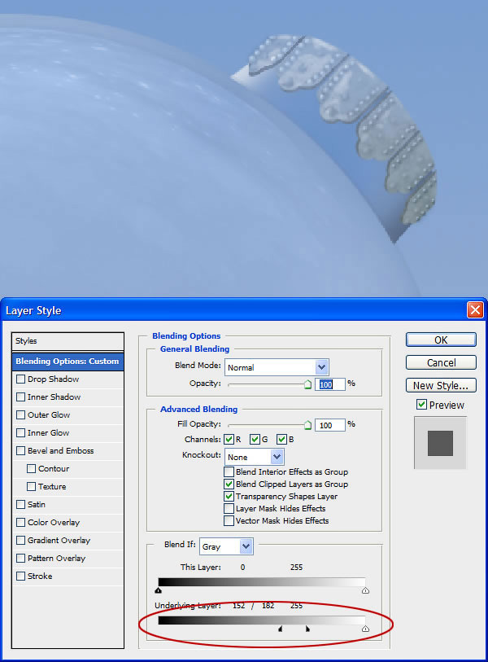Select Blending Options: Custom
This screenshot has width=488, height=662.
pos(68,362)
